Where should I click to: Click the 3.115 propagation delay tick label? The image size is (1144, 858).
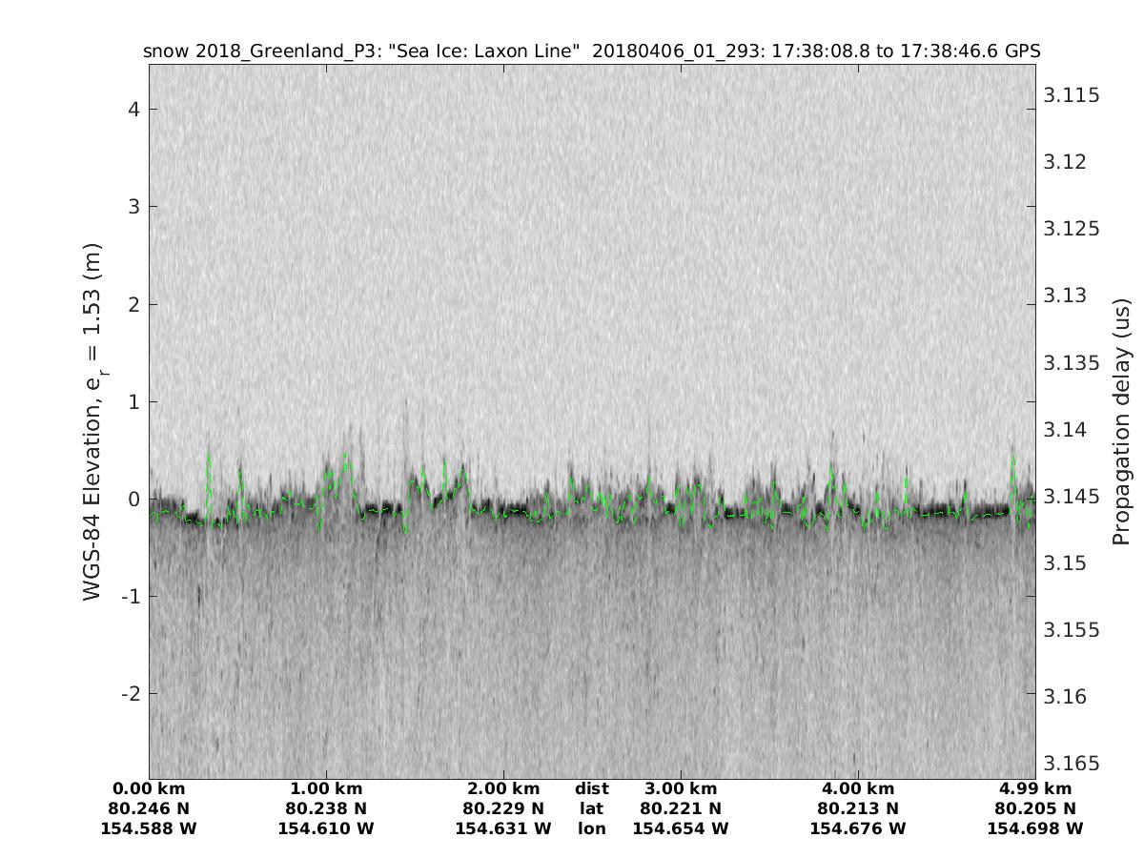[x=1072, y=95]
